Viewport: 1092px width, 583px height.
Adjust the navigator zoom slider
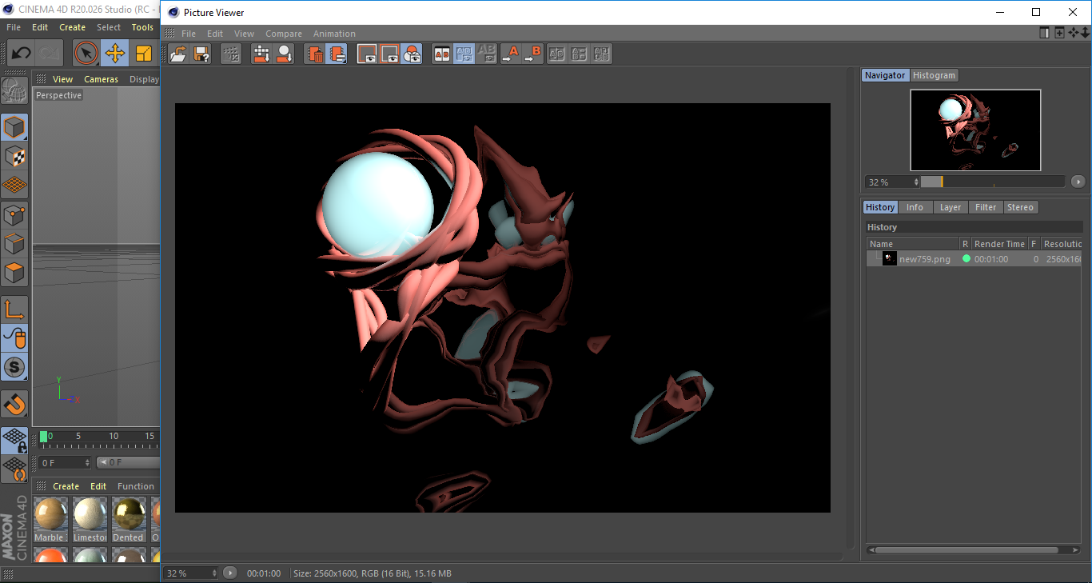click(992, 182)
